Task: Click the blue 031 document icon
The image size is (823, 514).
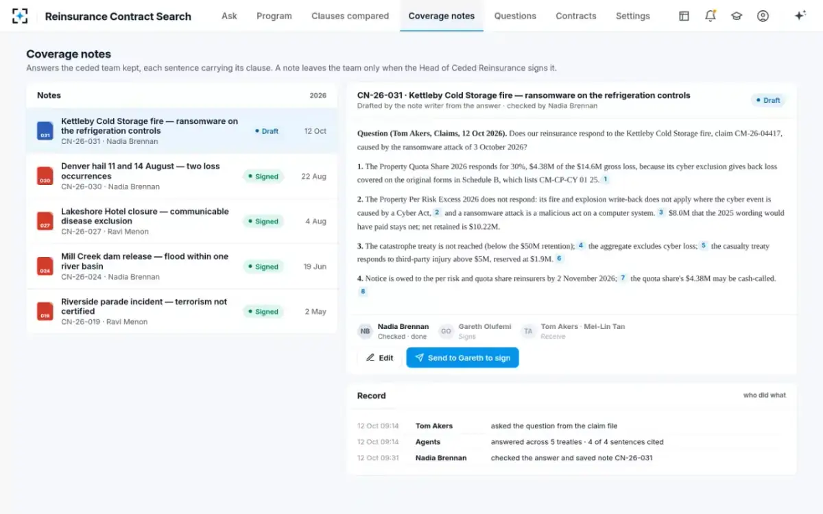Action: [45, 131]
